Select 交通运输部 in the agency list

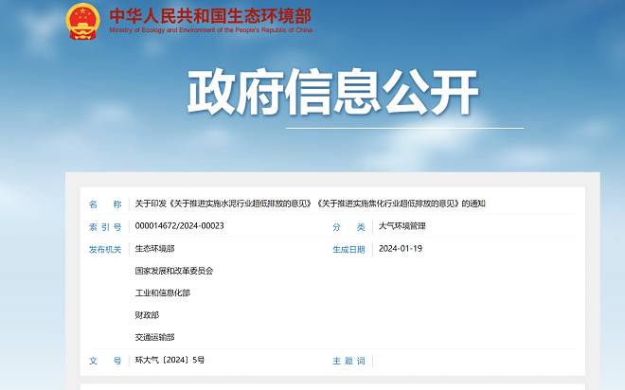click(x=154, y=338)
